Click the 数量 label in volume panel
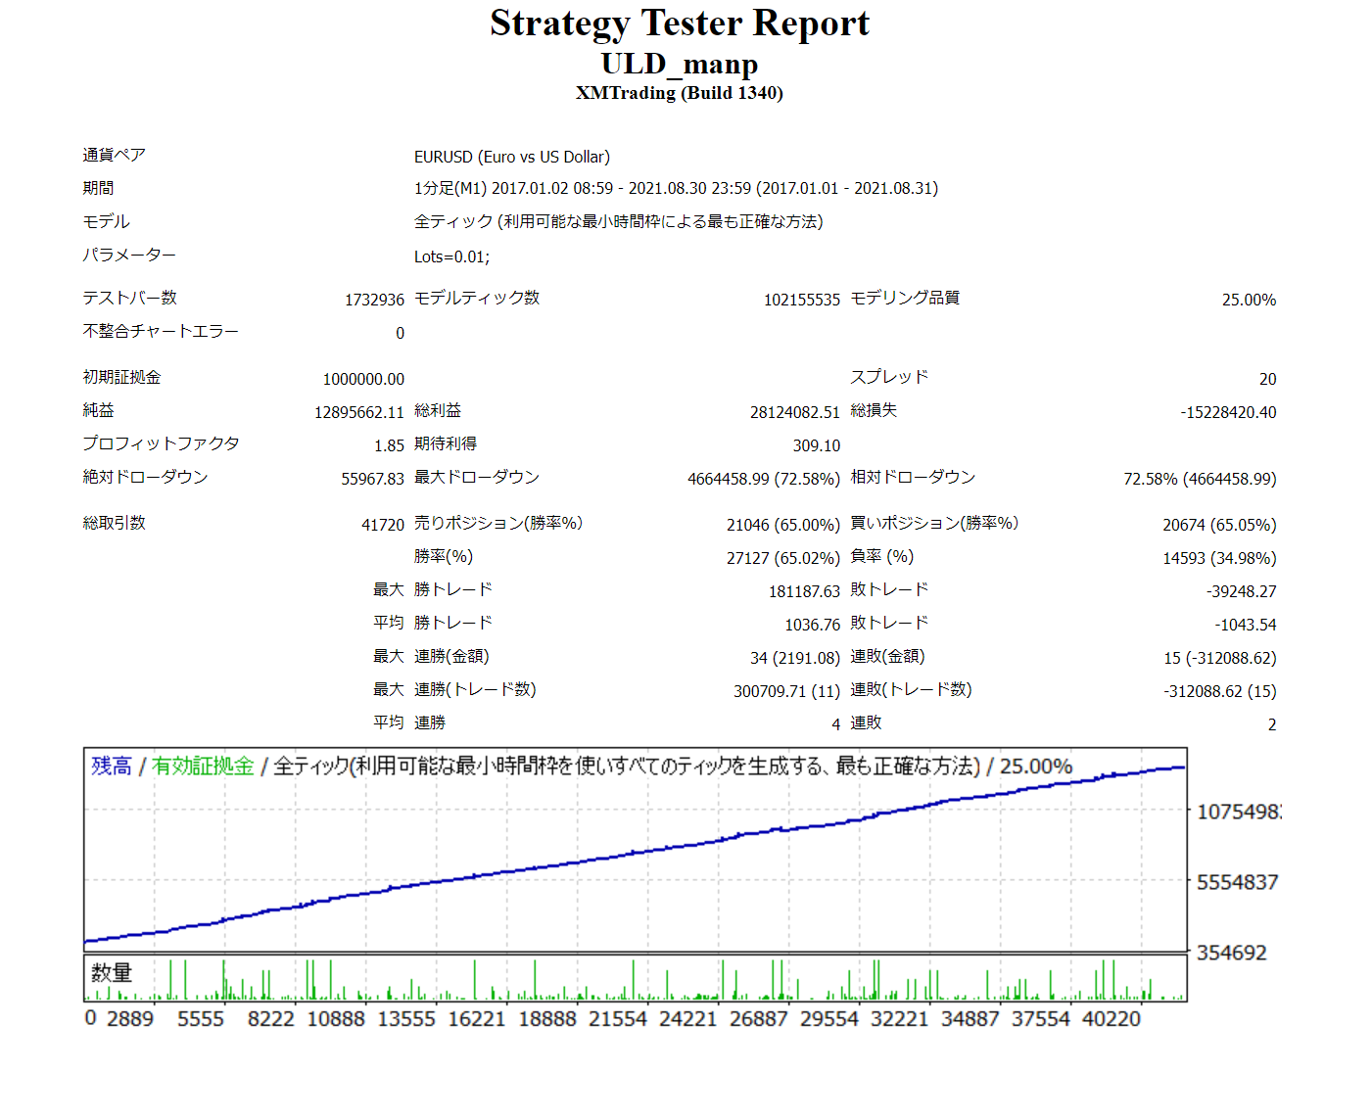The width and height of the screenshot is (1372, 1118). 111,972
